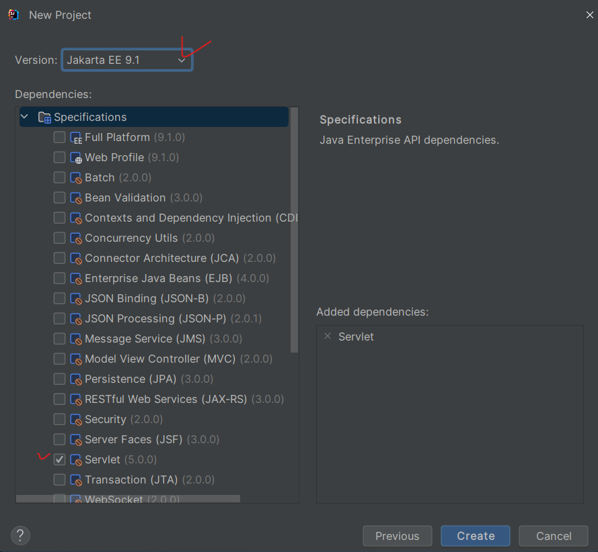598x552 pixels.
Task: Click the Bean Validation specification icon
Action: [x=76, y=198]
